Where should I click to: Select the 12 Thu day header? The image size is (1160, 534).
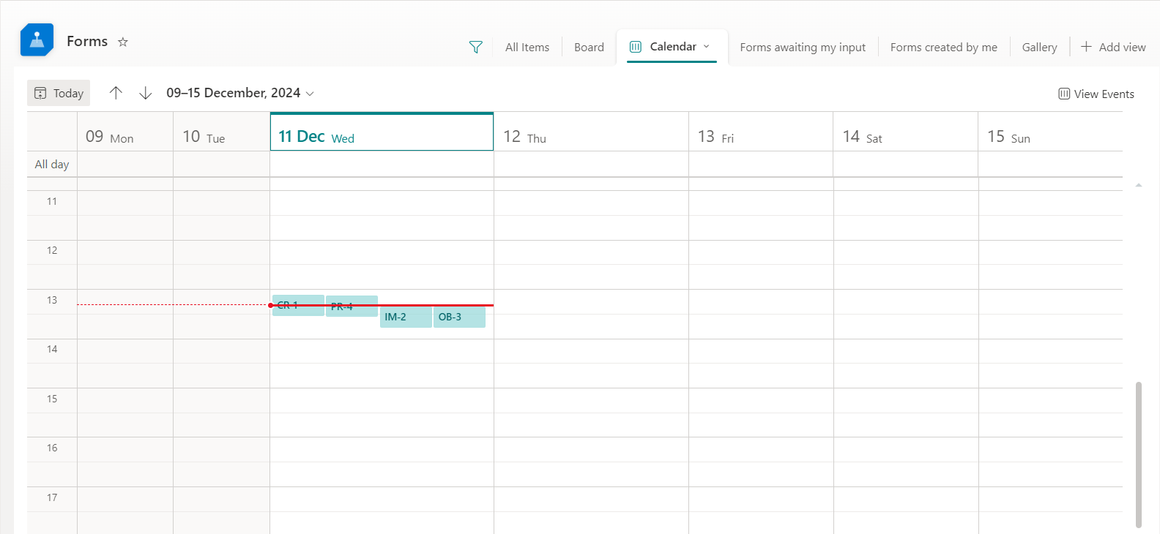(591, 132)
